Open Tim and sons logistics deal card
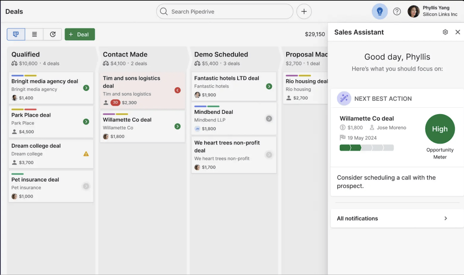Viewport: 464px width, 275px height. tap(143, 90)
